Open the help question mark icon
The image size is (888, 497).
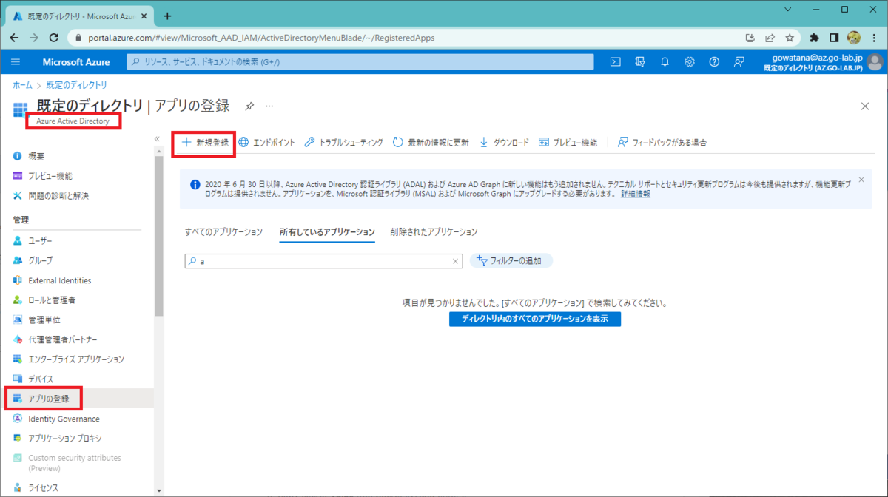714,62
